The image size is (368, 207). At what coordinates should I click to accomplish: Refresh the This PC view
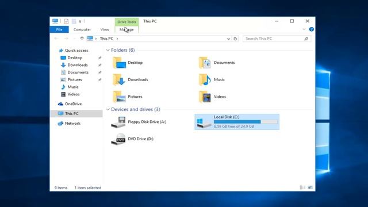(235, 39)
